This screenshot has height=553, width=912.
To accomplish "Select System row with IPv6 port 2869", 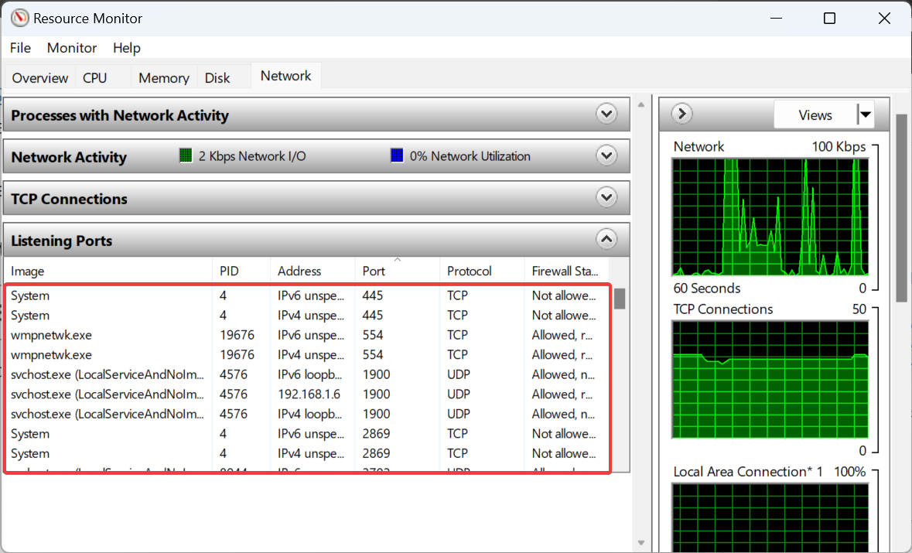I will point(307,434).
